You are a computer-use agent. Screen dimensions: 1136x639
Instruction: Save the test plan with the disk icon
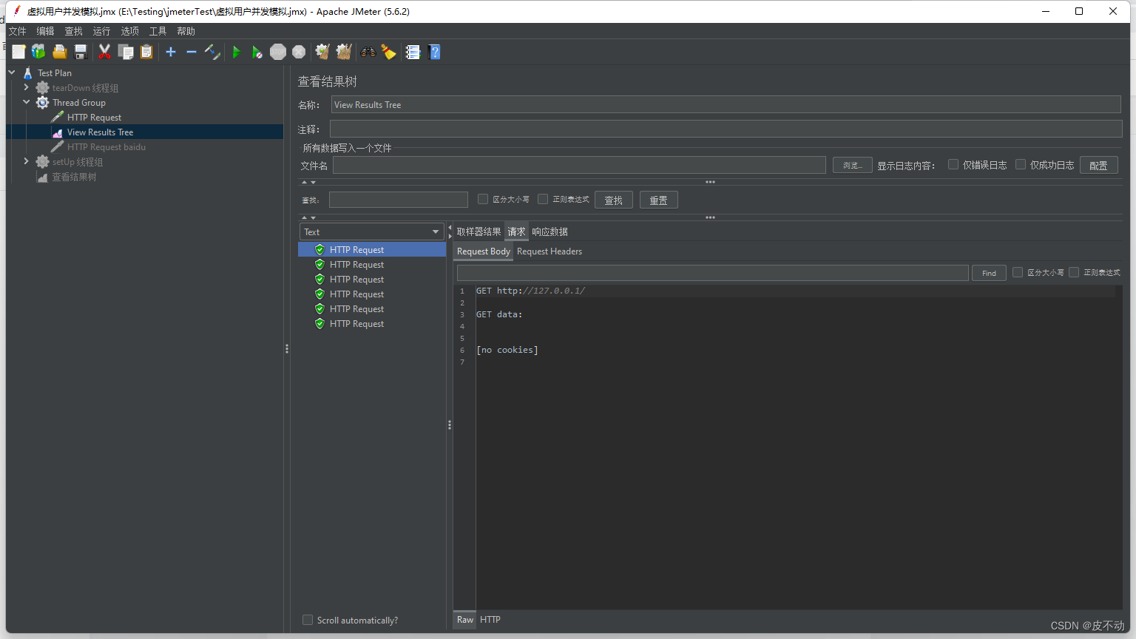[81, 52]
